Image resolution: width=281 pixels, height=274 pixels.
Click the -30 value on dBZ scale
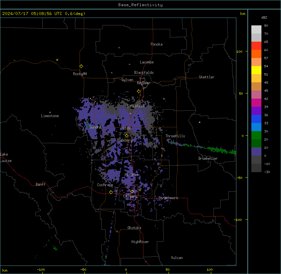click(267, 172)
